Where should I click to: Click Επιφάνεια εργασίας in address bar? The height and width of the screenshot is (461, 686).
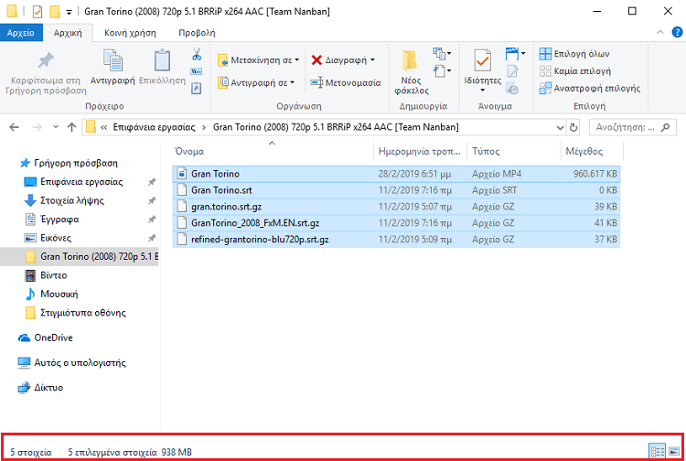tap(154, 127)
